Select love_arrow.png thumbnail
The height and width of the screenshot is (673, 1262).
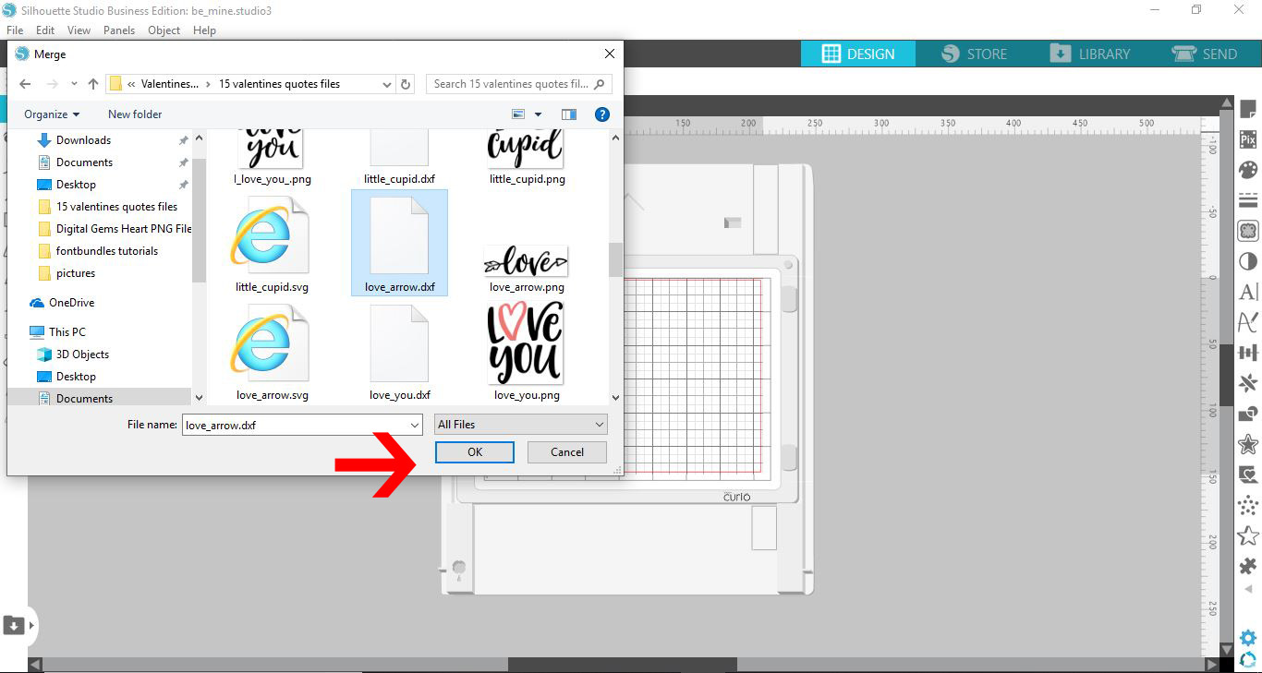(x=526, y=262)
